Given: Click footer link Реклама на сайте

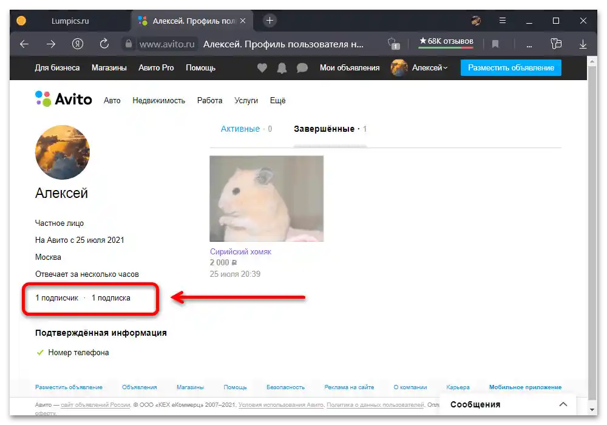Looking at the screenshot, I should [349, 387].
